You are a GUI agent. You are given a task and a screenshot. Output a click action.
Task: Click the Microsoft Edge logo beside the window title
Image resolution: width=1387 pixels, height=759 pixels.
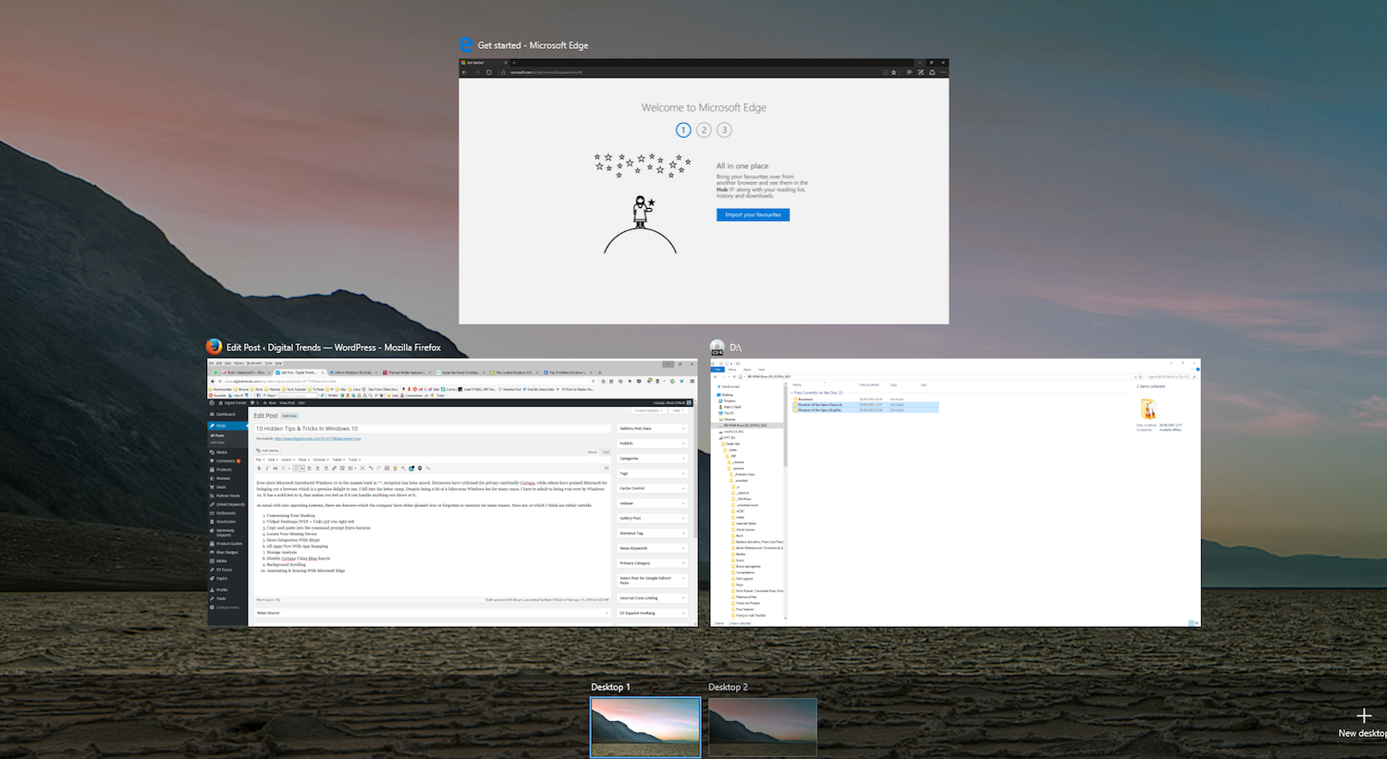pyautogui.click(x=466, y=44)
